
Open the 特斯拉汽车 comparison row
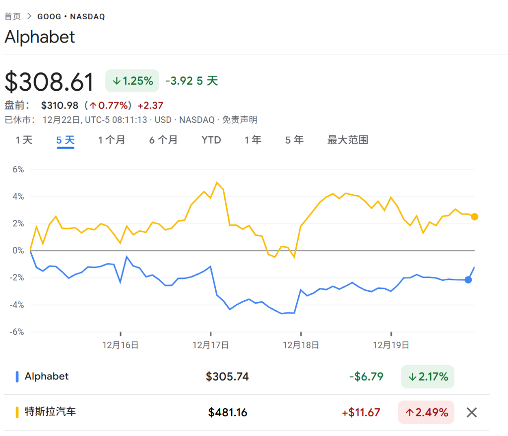point(51,412)
